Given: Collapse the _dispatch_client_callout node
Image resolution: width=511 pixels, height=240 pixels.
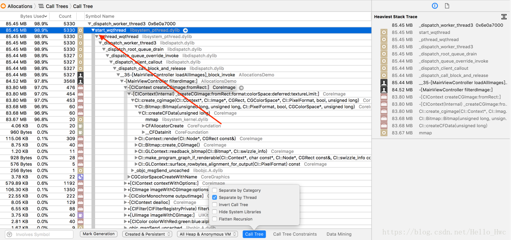Looking at the screenshot, I should (x=111, y=62).
